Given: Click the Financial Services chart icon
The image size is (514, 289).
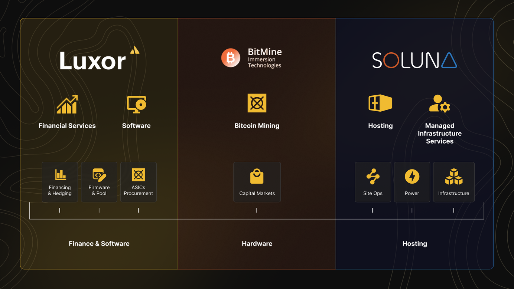Looking at the screenshot, I should click(67, 105).
